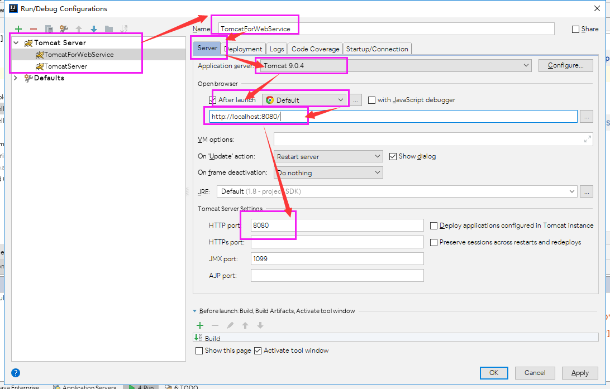Enable Preserve sessions across restarts and redeploys
Viewport: 610px width, 389px height.
[434, 242]
